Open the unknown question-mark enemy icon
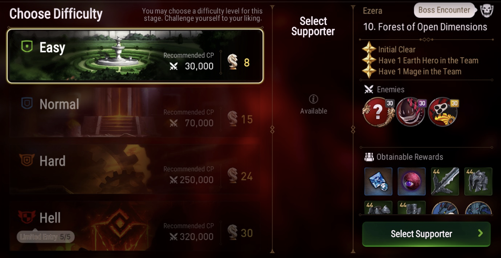The width and height of the screenshot is (501, 258). click(x=379, y=112)
